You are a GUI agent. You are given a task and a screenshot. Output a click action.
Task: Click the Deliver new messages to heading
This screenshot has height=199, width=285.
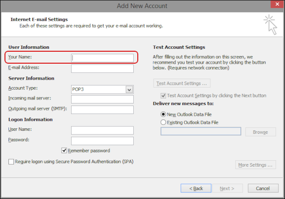point(183,103)
